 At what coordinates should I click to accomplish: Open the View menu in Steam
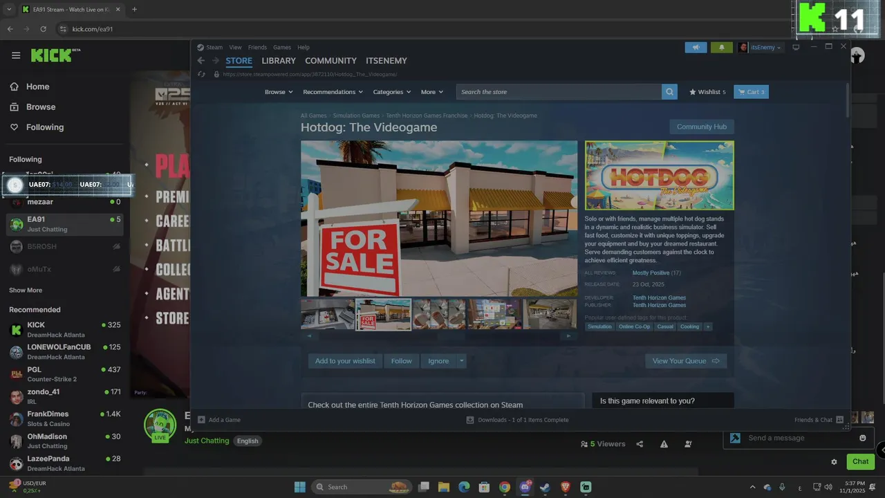[235, 48]
